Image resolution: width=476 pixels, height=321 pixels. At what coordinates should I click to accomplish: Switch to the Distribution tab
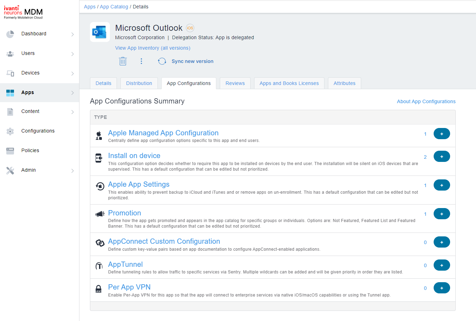coord(139,83)
